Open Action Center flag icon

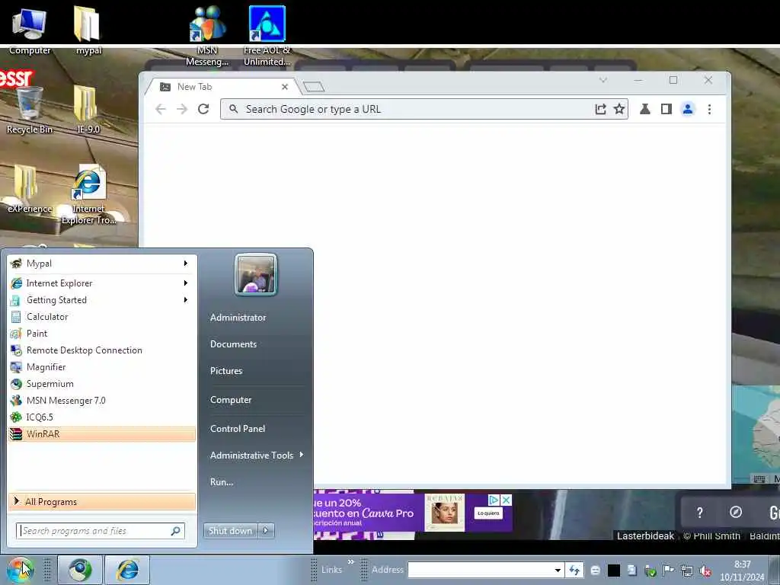tap(669, 571)
